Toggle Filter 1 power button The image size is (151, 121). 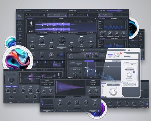[99, 19]
